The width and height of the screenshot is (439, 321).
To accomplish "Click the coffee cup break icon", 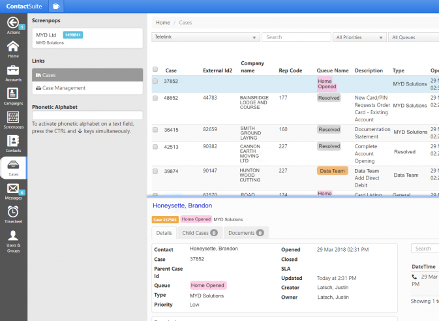I will pos(56,6).
